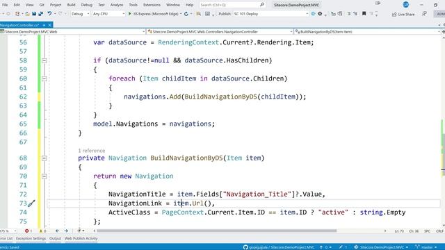
Task: Open the master branch dropdown
Action: (426, 247)
